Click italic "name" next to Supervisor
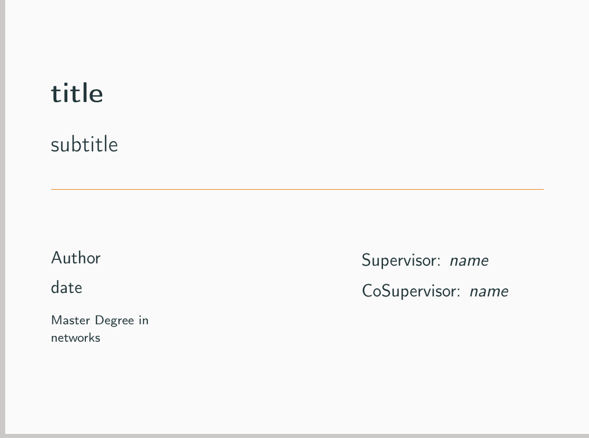The image size is (589, 438). click(469, 260)
